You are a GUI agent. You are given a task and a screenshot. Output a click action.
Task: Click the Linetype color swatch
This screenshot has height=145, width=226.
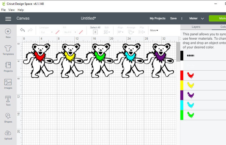57,32
